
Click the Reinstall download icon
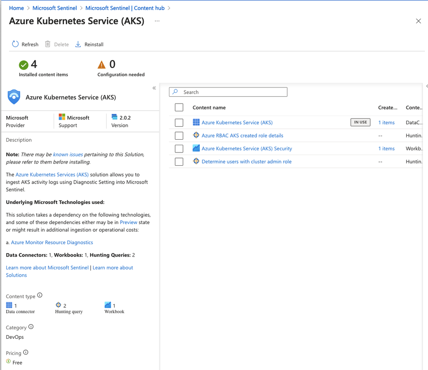pyautogui.click(x=78, y=44)
